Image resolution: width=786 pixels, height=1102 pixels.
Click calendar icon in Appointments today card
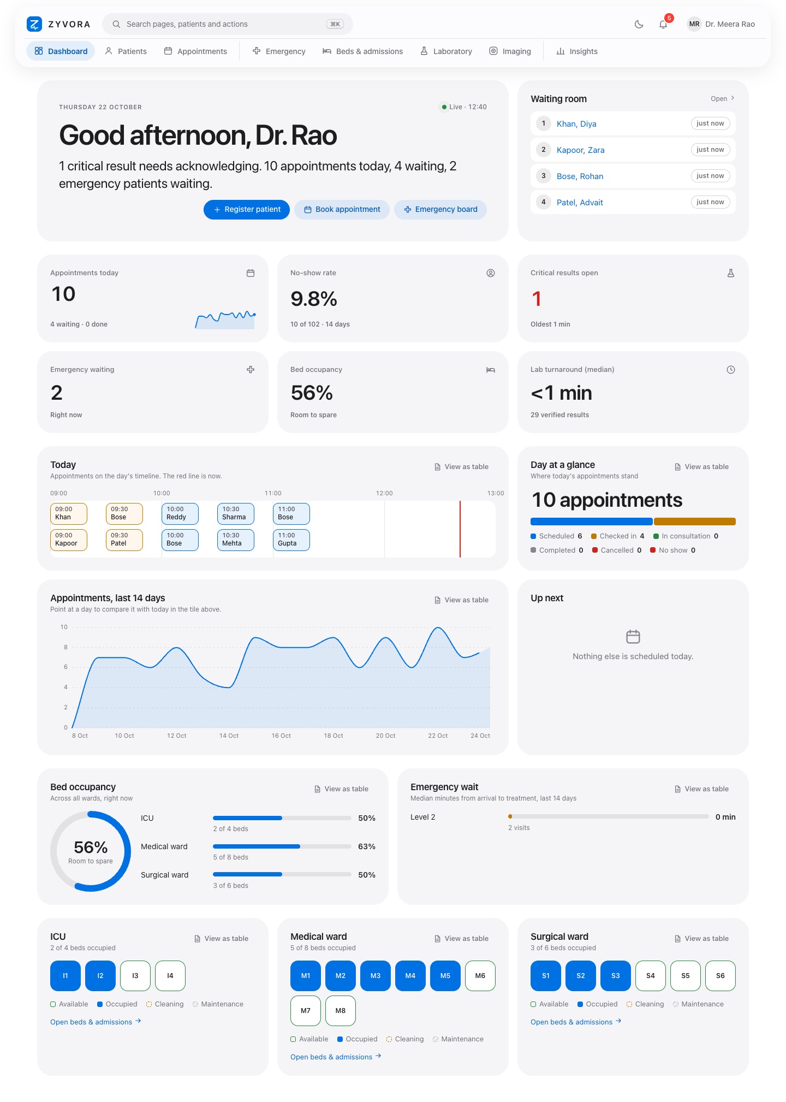tap(251, 273)
